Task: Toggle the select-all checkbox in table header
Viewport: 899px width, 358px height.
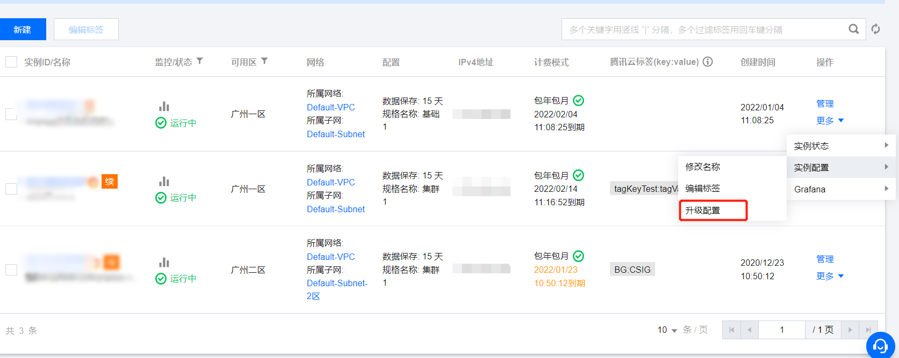Action: pyautogui.click(x=11, y=62)
